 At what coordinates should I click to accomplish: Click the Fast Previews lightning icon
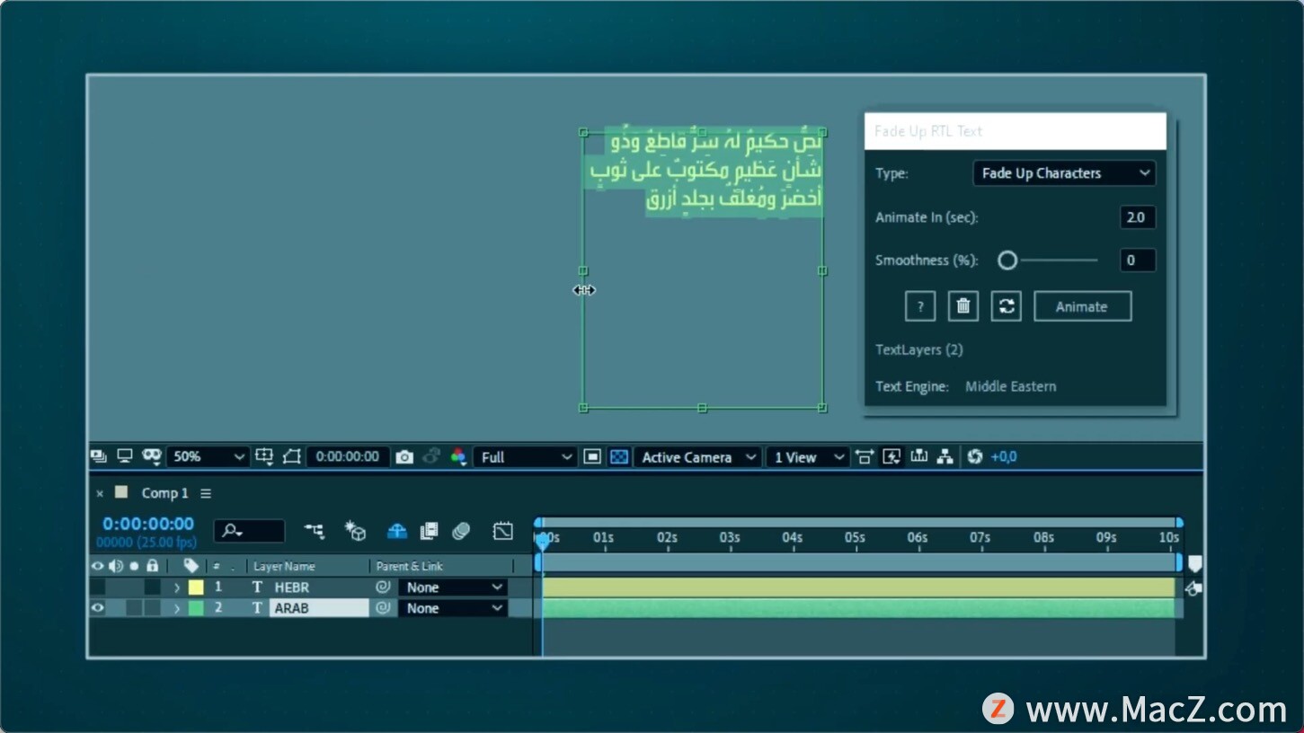[x=891, y=456]
